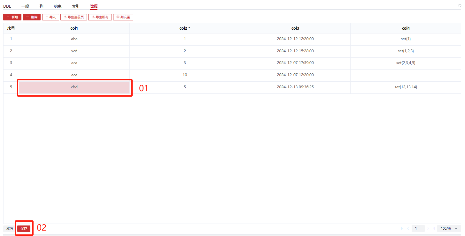Switch to the DDL tab
465x236 pixels.
7,6
